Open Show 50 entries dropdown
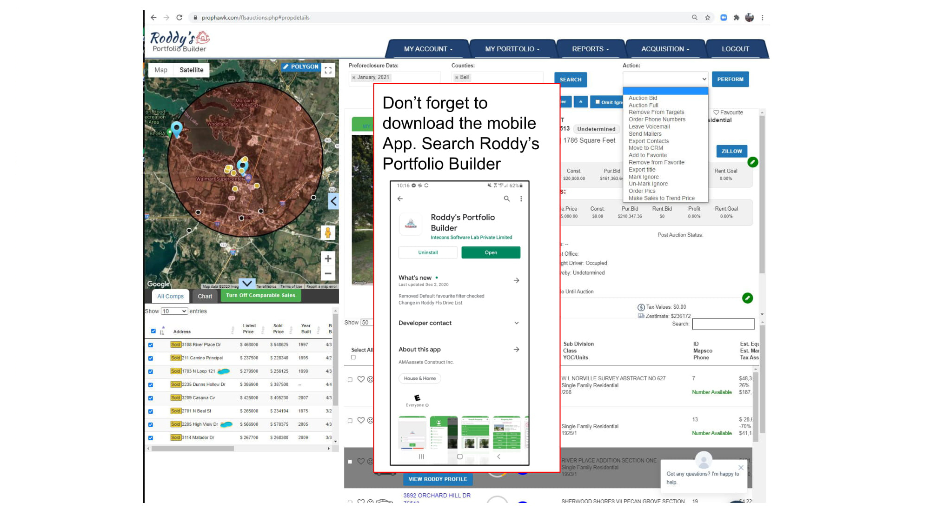The width and height of the screenshot is (930, 523). click(x=367, y=323)
